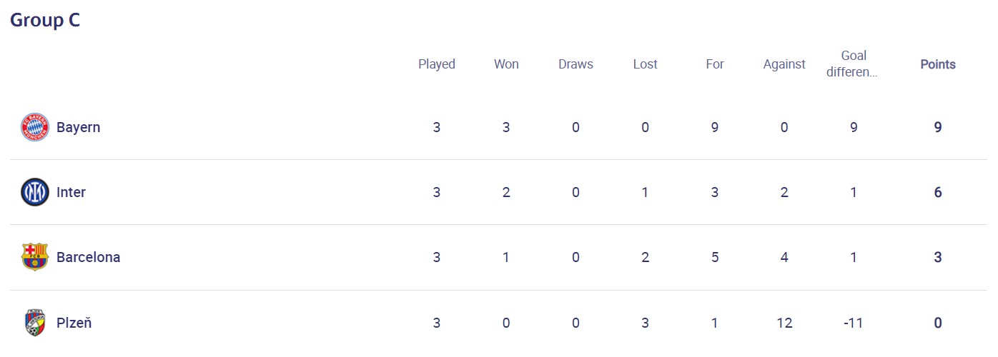Click the For goals column header
The image size is (998, 357).
714,64
